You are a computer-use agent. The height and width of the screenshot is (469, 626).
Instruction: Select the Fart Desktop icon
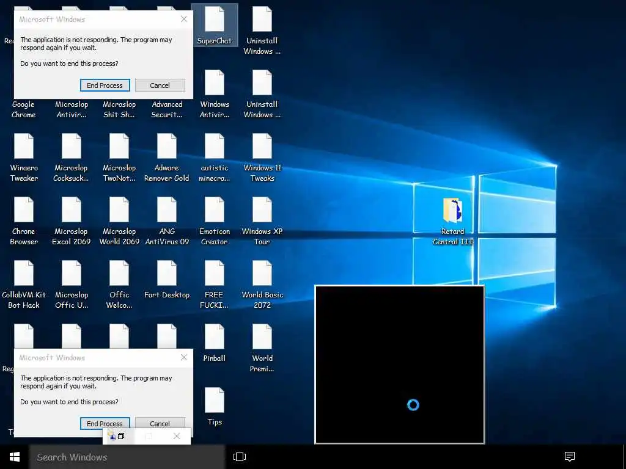[167, 280]
